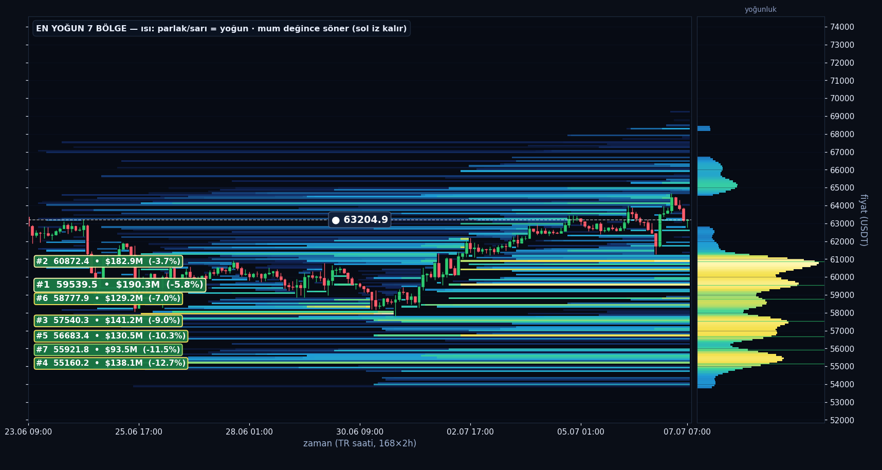Click the small density bar near 68000
The height and width of the screenshot is (470, 882).
pyautogui.click(x=704, y=128)
